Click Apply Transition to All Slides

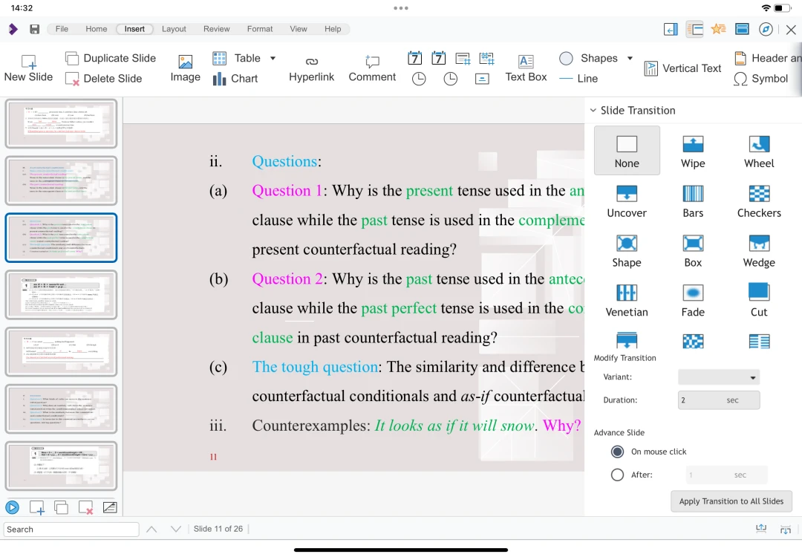(731, 501)
